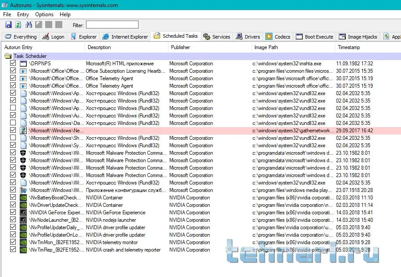Viewport: 401px width, 277px height.
Task: Select the timestamp 23.07.1918 20:28
Action: tap(354, 190)
